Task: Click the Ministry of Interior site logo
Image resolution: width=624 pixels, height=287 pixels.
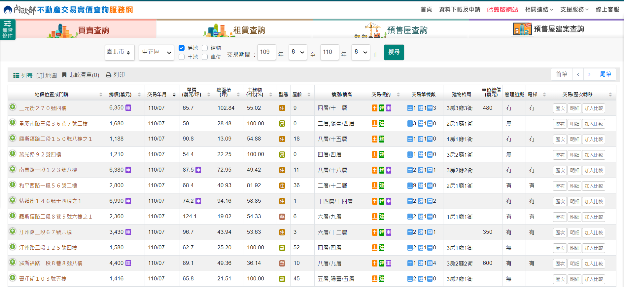Action: pyautogui.click(x=68, y=10)
